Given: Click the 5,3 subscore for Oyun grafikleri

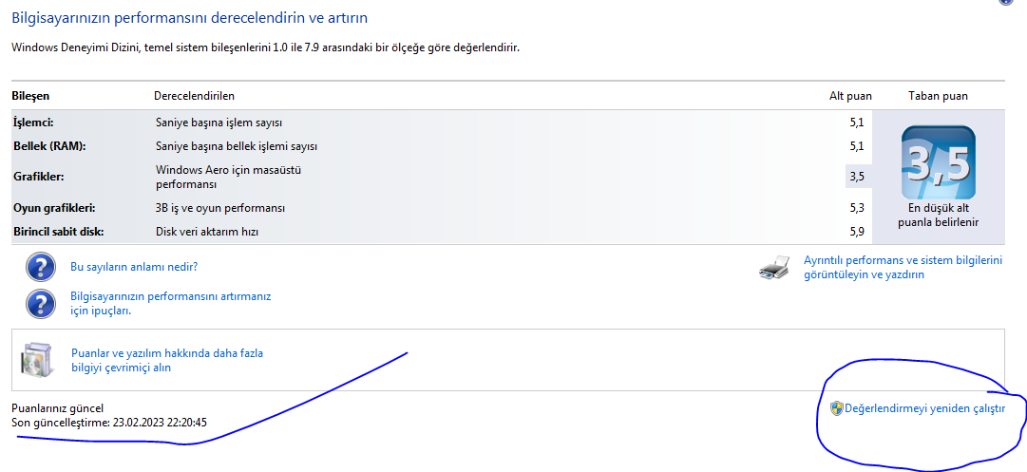Looking at the screenshot, I should [857, 208].
